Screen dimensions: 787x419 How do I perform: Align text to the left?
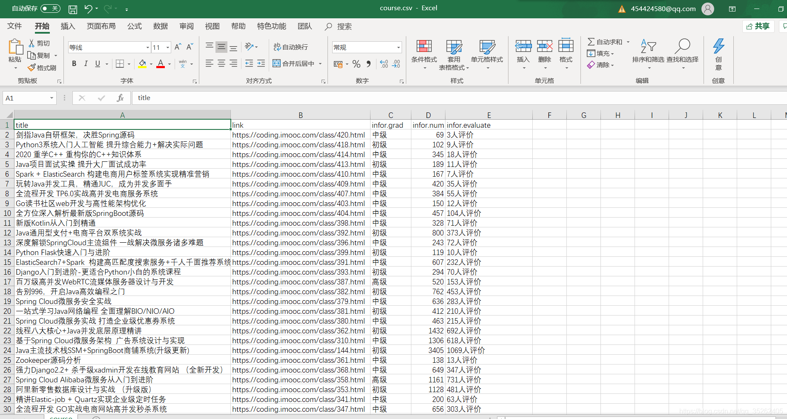tap(209, 63)
